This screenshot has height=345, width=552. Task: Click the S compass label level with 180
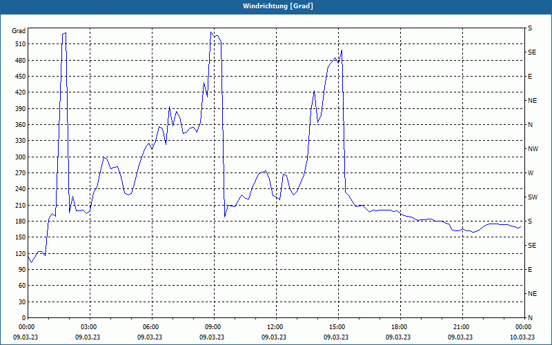(530, 221)
